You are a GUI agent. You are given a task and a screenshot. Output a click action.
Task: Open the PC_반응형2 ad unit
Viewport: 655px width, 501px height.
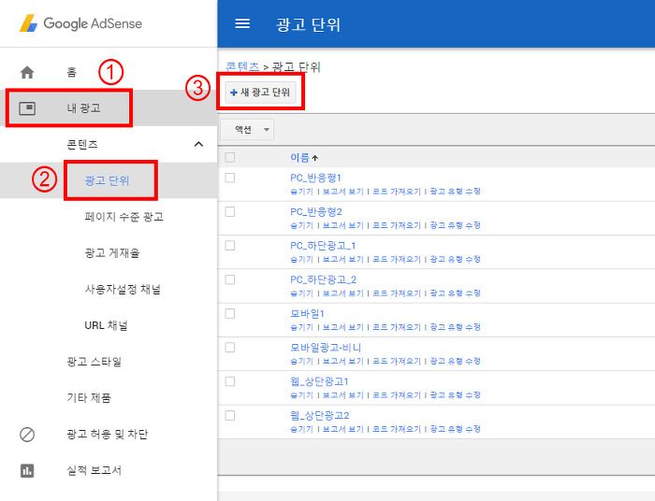coord(316,212)
